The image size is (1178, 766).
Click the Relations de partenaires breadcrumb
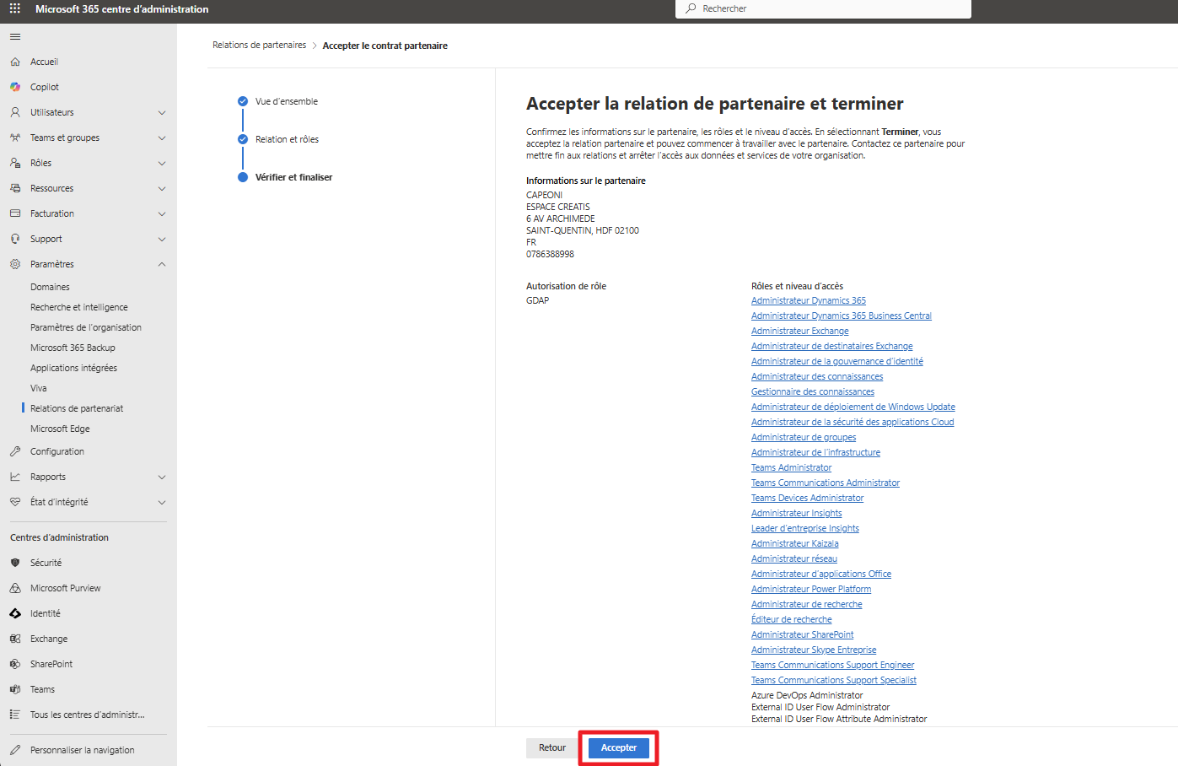260,46
